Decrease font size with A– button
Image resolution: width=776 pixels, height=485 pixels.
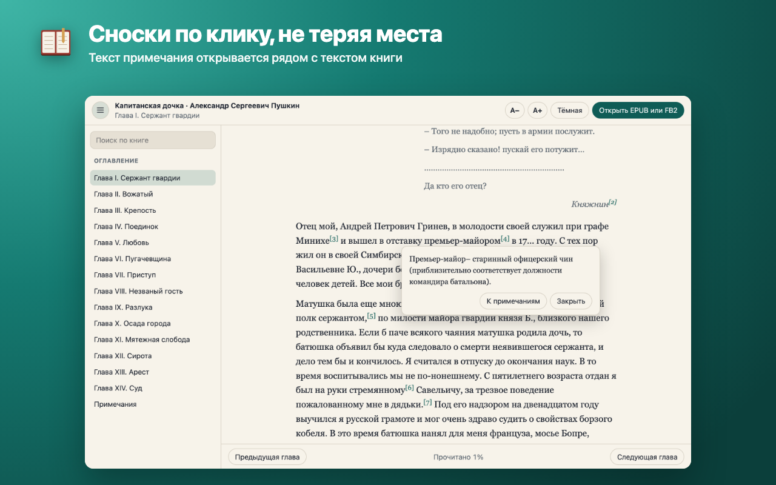pyautogui.click(x=515, y=110)
